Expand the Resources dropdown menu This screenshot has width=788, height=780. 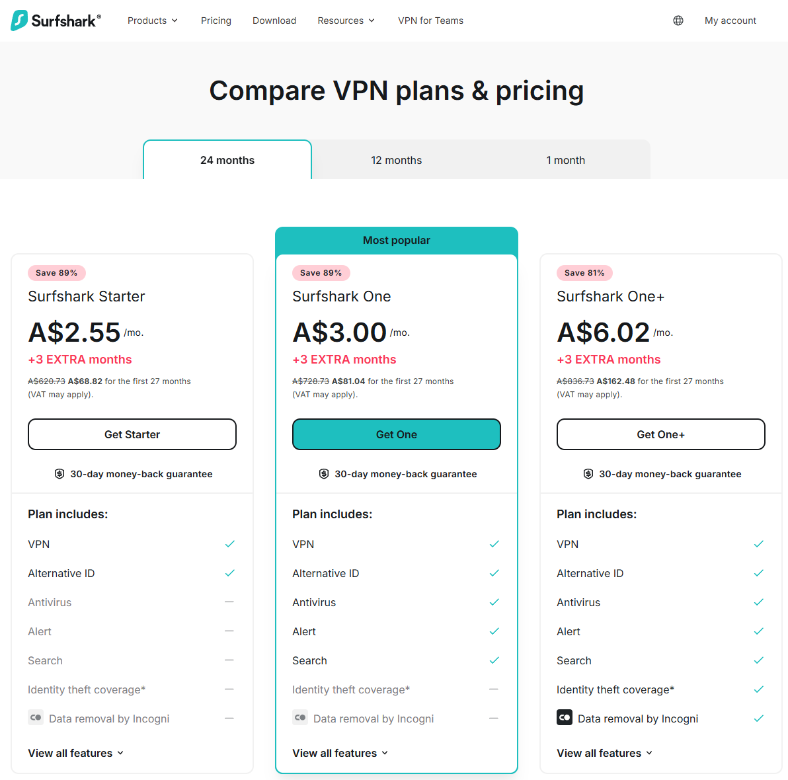[x=346, y=20]
